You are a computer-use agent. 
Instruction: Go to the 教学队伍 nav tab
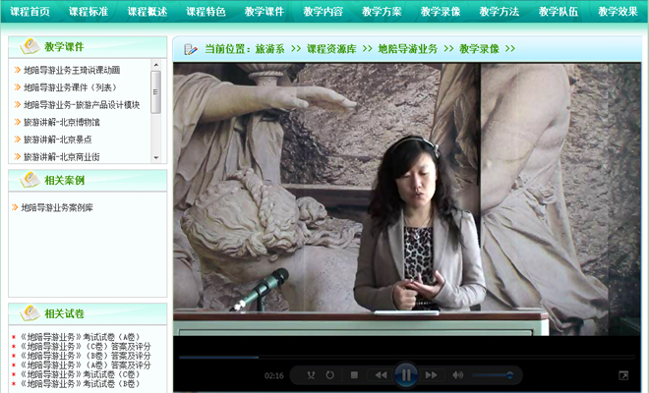tap(559, 12)
